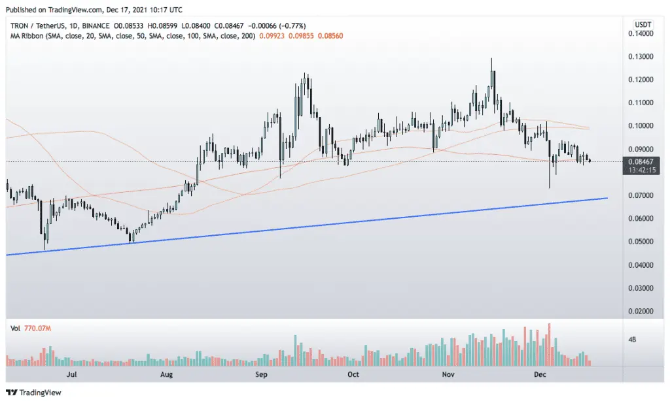
Task: Click the Aug label on time axis
Action: click(x=166, y=374)
